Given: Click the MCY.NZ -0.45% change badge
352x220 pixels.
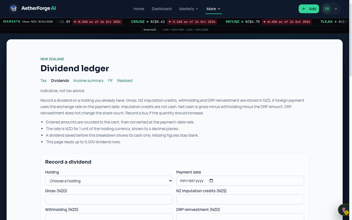Looking at the screenshot, I should 287,22.
